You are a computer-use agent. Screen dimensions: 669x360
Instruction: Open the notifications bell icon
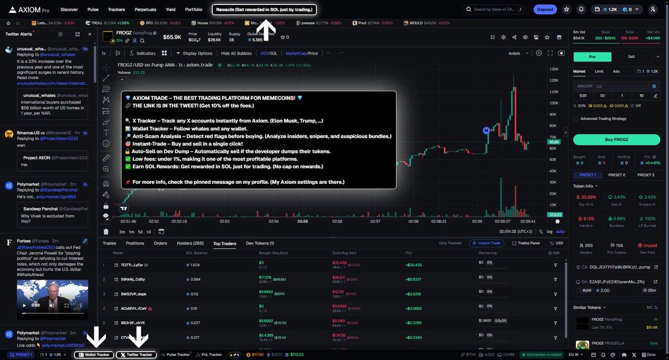pyautogui.click(x=582, y=9)
